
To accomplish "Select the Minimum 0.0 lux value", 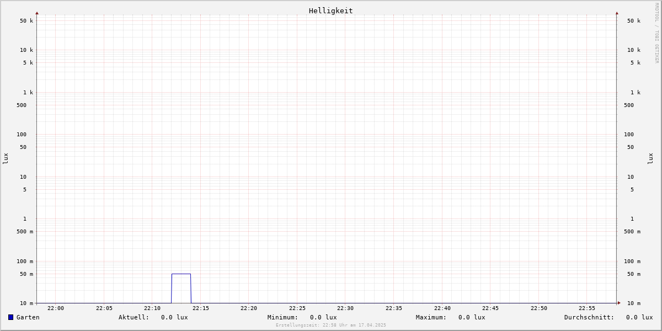I will (323, 317).
